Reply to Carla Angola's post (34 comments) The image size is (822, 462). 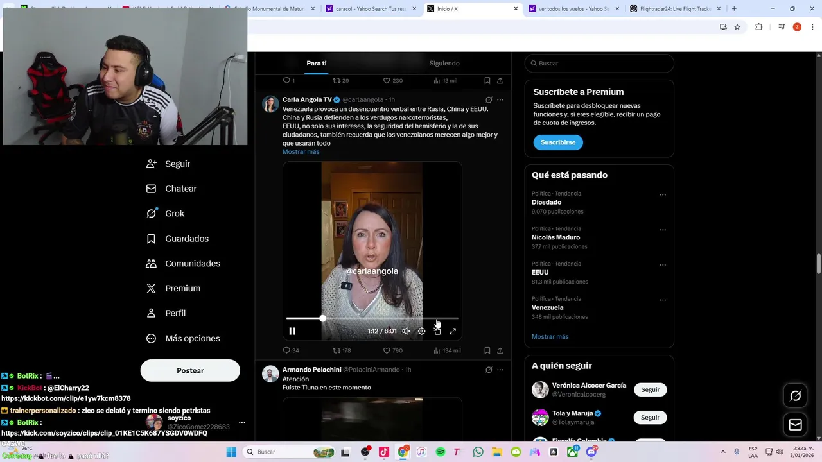point(291,350)
